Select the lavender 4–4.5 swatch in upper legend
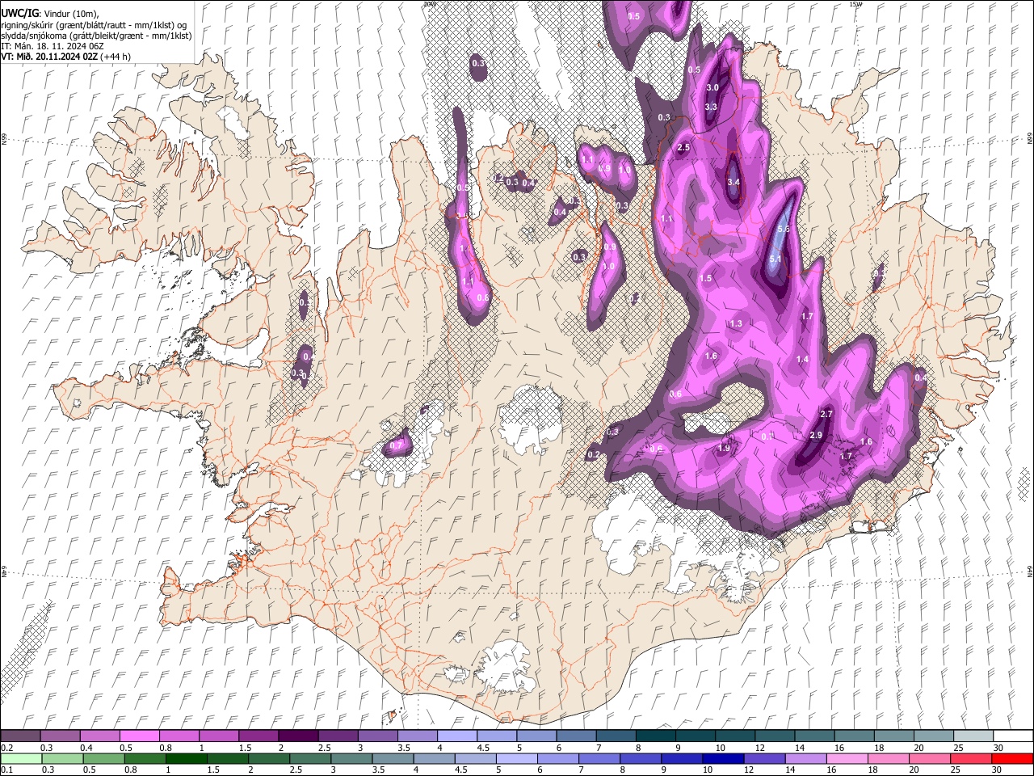Screen dimensions: 1034x776 pos(456,736)
